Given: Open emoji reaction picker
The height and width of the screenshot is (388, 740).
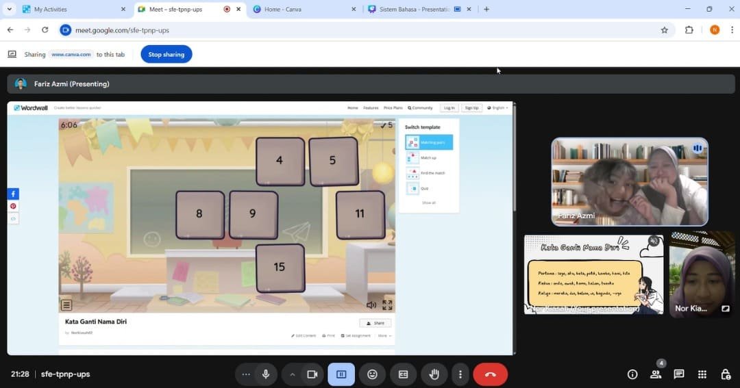Looking at the screenshot, I should pyautogui.click(x=372, y=374).
